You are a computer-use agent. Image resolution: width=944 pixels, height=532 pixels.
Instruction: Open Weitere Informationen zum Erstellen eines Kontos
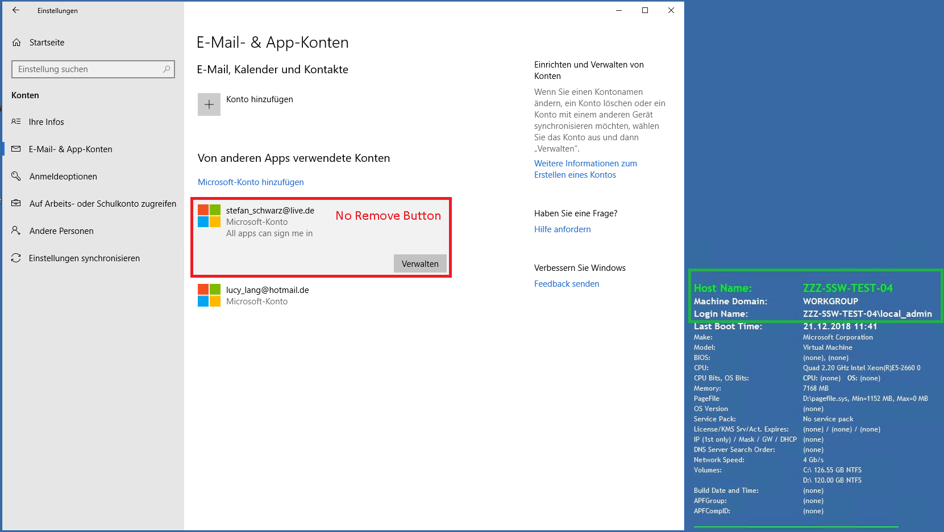coord(585,169)
